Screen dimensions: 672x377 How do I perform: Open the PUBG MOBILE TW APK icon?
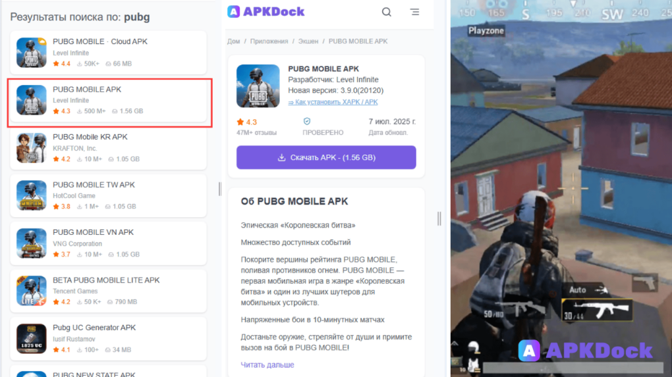pos(31,195)
